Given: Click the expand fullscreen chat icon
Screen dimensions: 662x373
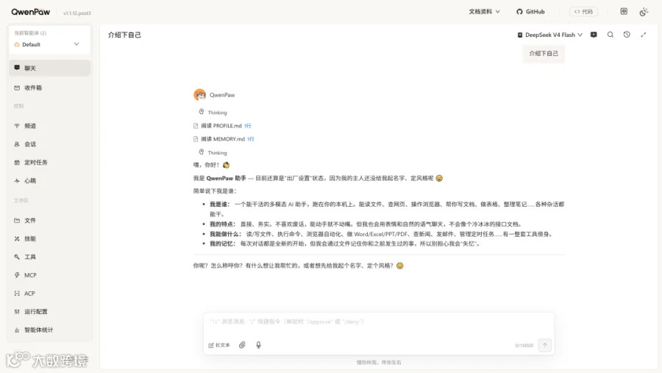Looking at the screenshot, I should click(643, 35).
